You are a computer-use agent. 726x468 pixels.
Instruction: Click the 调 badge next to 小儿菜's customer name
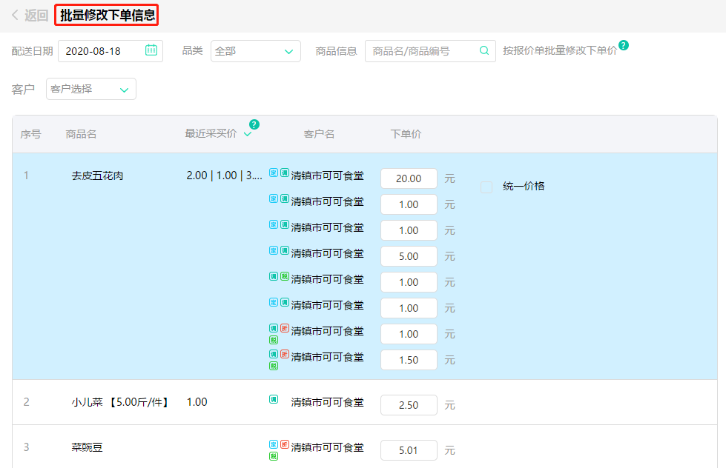coord(274,398)
